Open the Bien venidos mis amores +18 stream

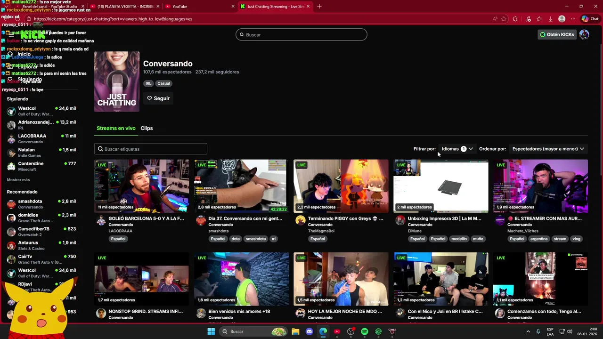click(x=239, y=311)
